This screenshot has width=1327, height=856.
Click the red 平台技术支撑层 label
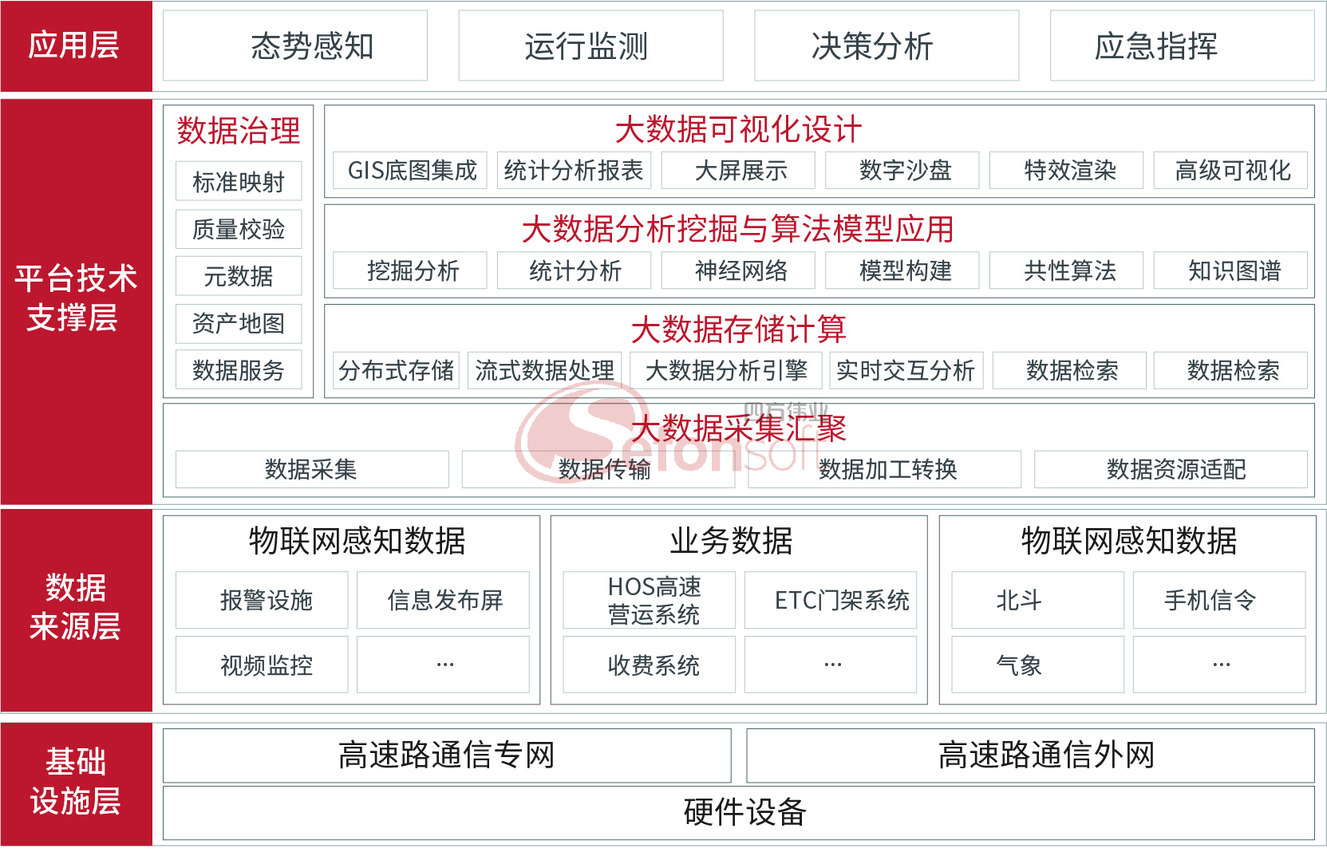[x=77, y=302]
